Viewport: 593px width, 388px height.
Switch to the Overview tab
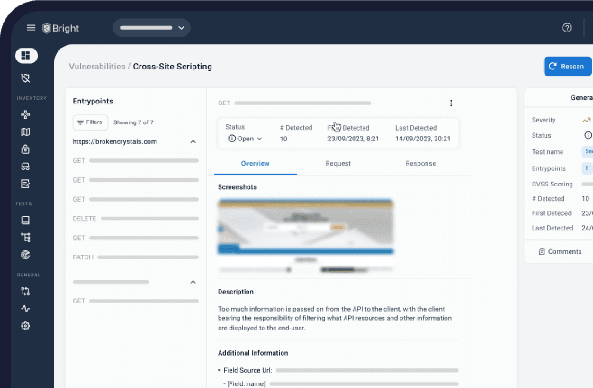(x=255, y=163)
